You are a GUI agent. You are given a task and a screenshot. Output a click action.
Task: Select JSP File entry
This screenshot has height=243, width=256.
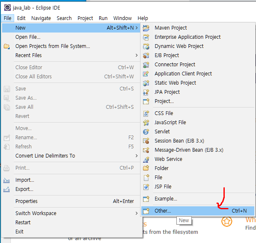click(x=198, y=187)
